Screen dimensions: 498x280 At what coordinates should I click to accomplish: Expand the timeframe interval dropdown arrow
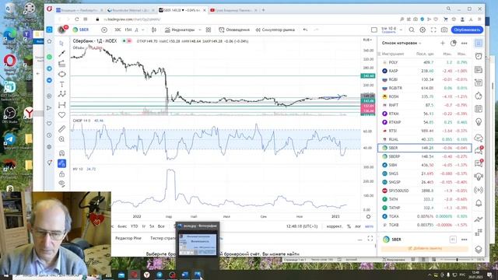(x=143, y=30)
